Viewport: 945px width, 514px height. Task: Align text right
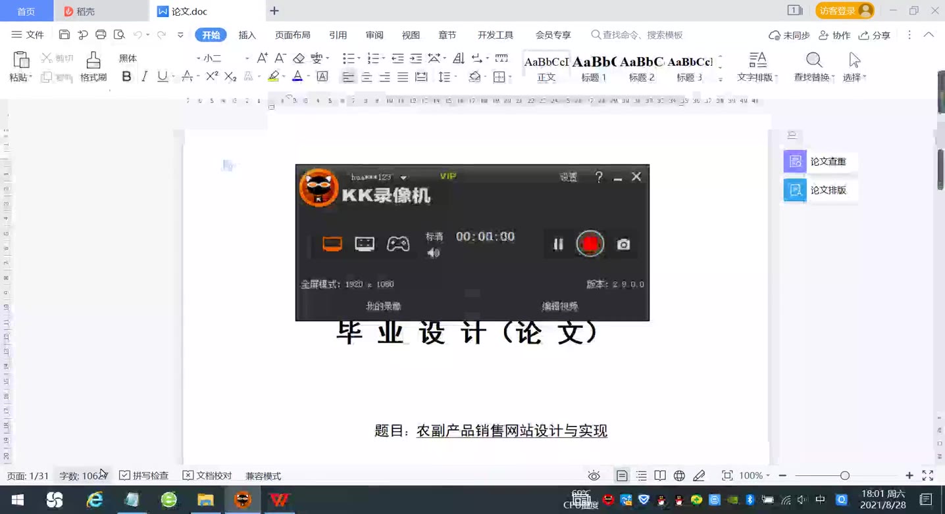coord(385,77)
